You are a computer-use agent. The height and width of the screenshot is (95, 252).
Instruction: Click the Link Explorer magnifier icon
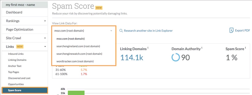click(x=121, y=31)
